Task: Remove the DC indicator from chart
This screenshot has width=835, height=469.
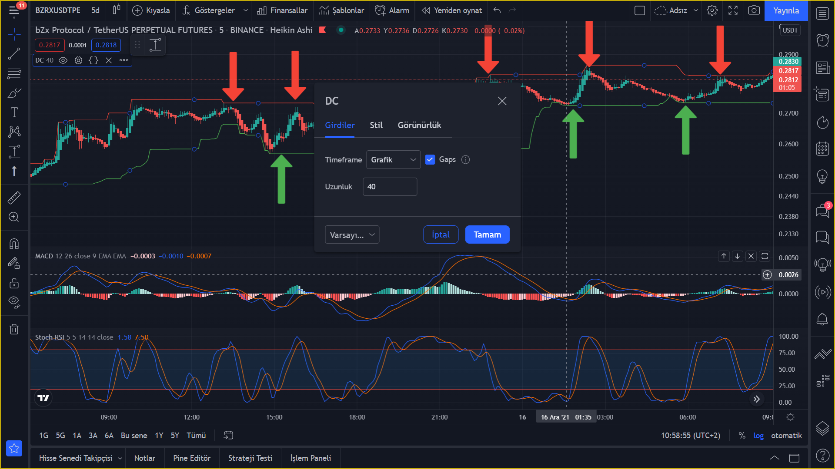Action: (x=109, y=60)
